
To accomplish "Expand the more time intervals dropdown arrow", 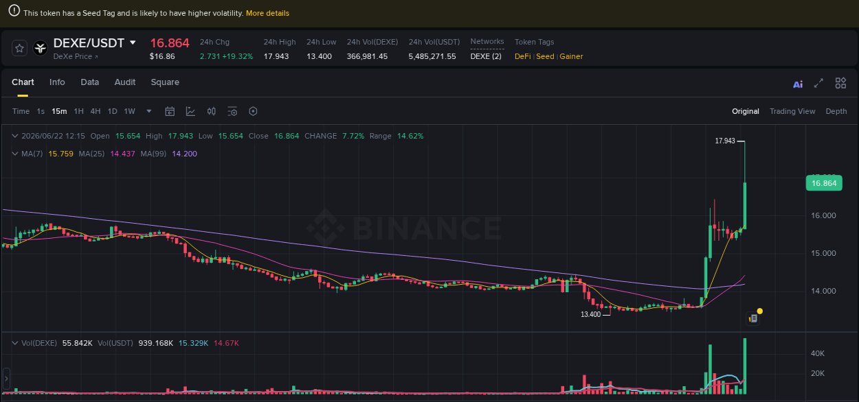I will (x=148, y=111).
